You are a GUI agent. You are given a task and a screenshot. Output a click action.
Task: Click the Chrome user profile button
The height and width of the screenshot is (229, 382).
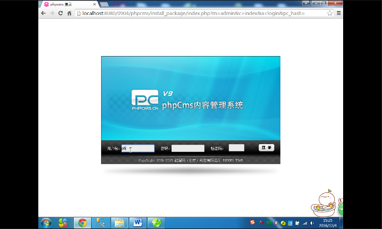click(306, 3)
